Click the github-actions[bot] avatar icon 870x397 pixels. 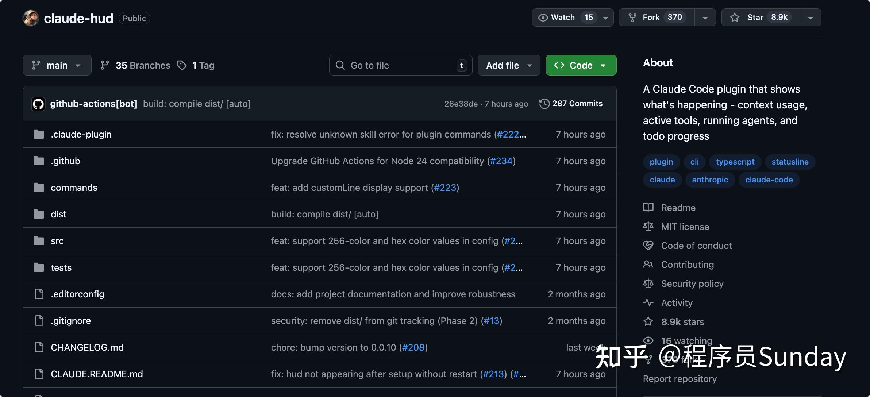click(x=38, y=104)
